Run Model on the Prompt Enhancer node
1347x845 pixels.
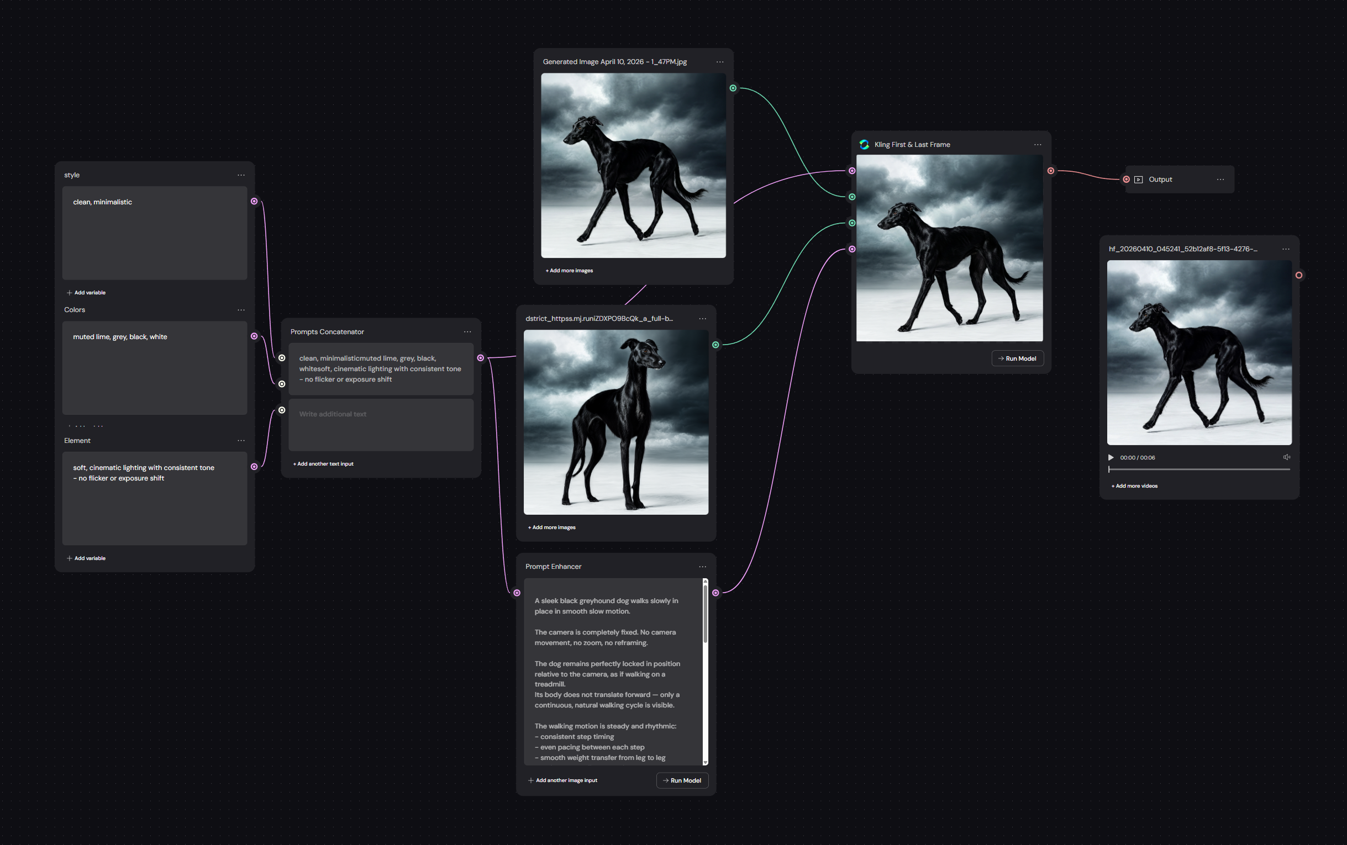(x=682, y=781)
